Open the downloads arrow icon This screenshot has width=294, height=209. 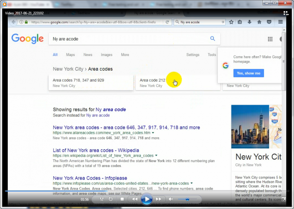(x=250, y=22)
